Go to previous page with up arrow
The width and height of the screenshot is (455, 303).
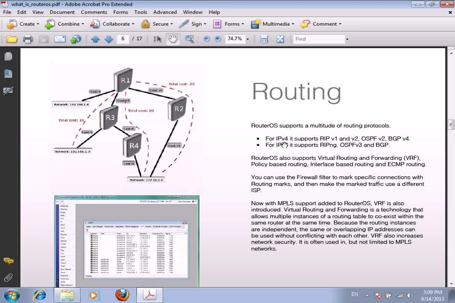click(x=95, y=39)
